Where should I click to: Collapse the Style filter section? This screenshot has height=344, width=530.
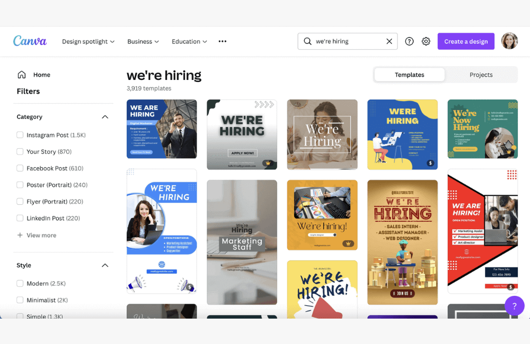click(x=104, y=265)
